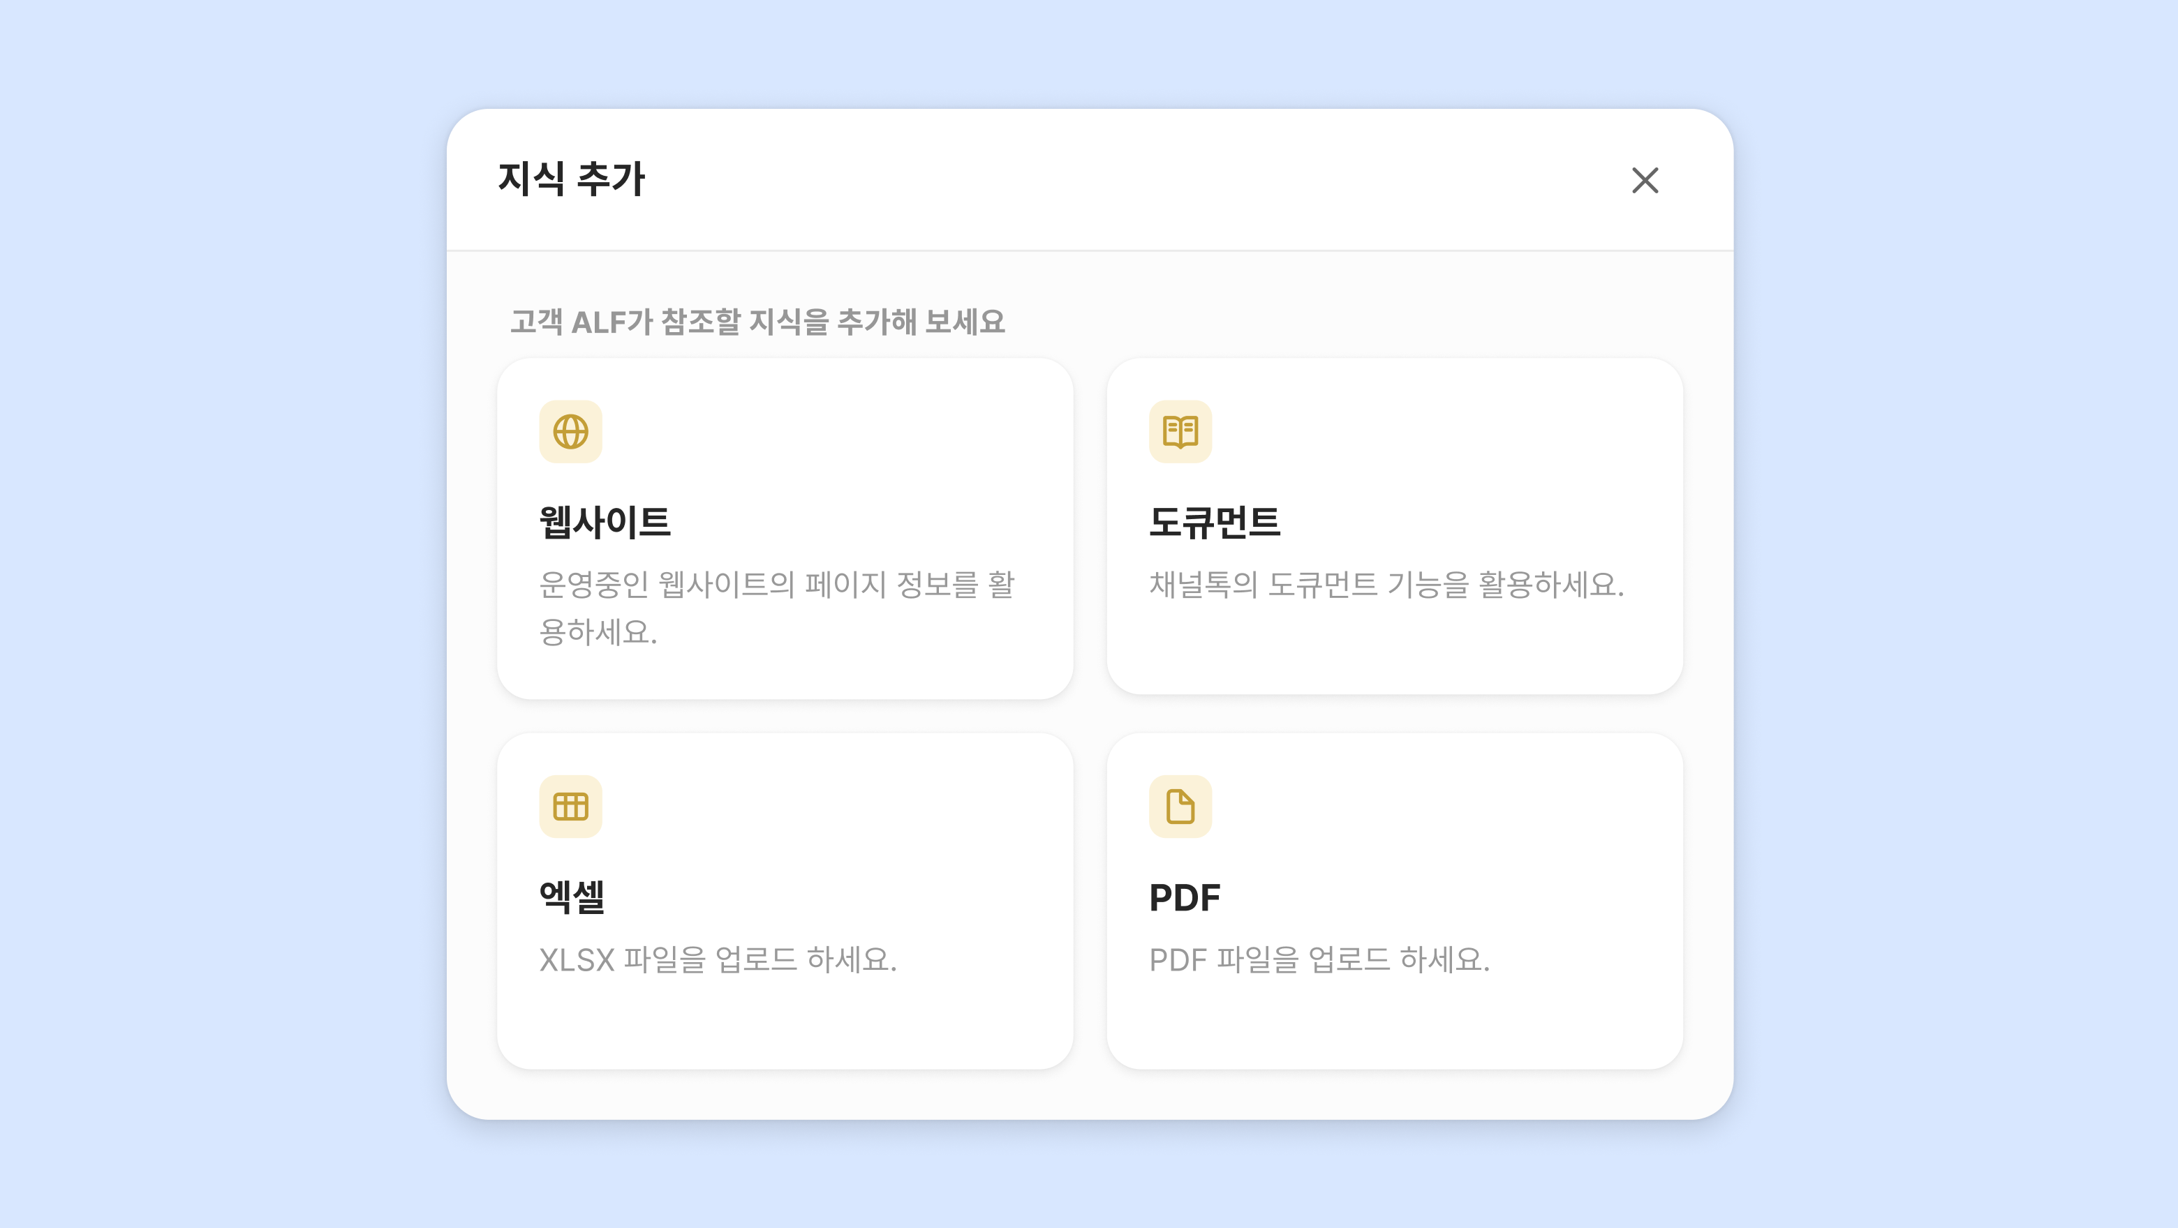Click the 웹사이트 description about 페이지 정보
This screenshot has width=2178, height=1228.
(776, 585)
